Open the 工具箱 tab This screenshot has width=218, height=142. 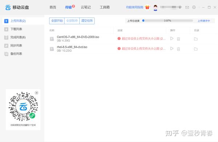(105, 7)
